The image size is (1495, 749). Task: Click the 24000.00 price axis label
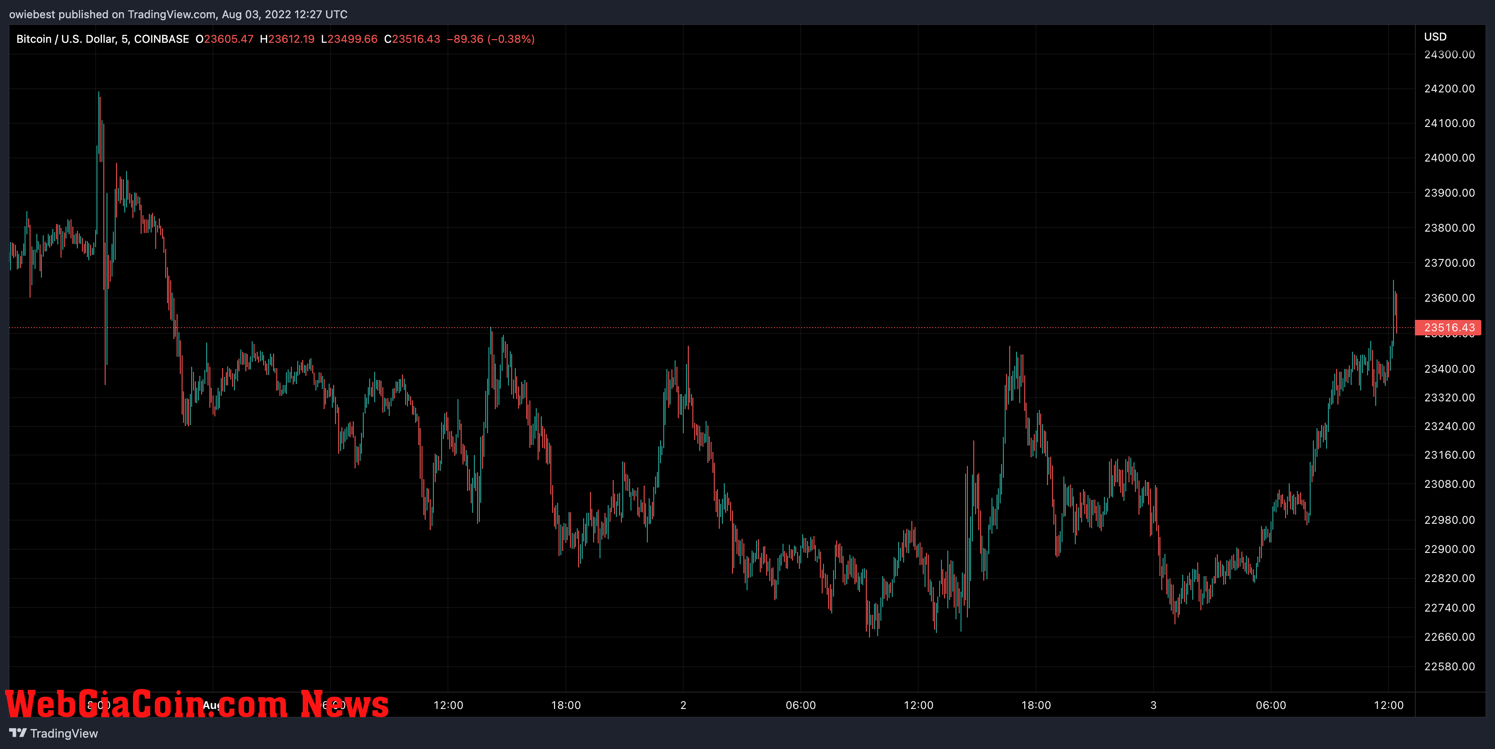pyautogui.click(x=1449, y=158)
